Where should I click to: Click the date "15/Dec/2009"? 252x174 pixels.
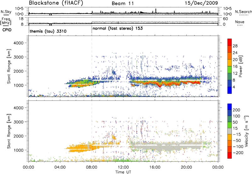click(x=201, y=3)
